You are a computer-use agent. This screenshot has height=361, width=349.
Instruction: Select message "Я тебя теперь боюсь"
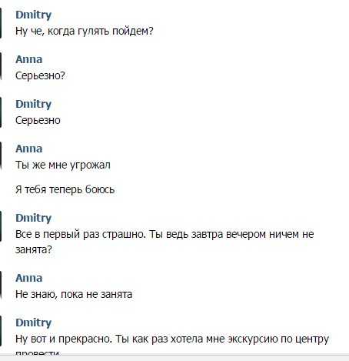point(65,189)
